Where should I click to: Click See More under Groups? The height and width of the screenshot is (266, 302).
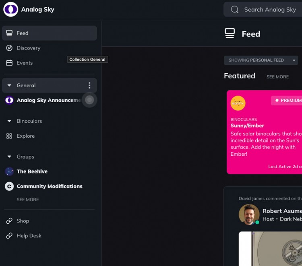click(x=28, y=200)
